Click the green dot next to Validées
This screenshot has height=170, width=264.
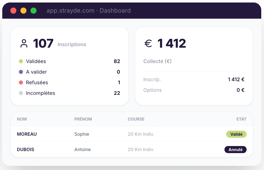pos(21,61)
